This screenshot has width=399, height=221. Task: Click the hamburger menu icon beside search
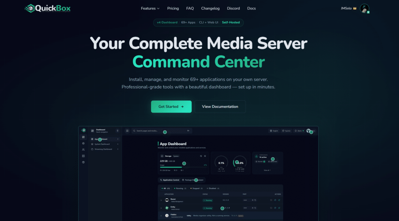point(127,131)
